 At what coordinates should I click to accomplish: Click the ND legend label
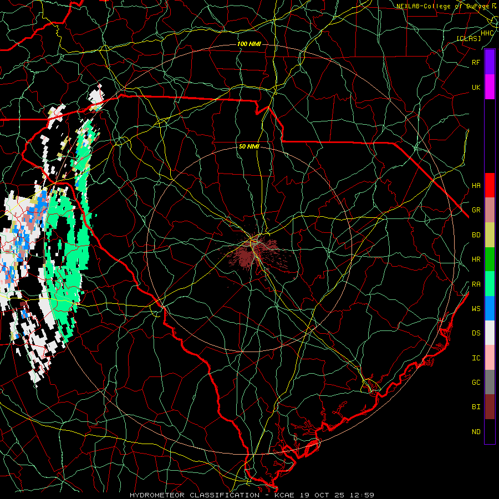pyautogui.click(x=476, y=432)
